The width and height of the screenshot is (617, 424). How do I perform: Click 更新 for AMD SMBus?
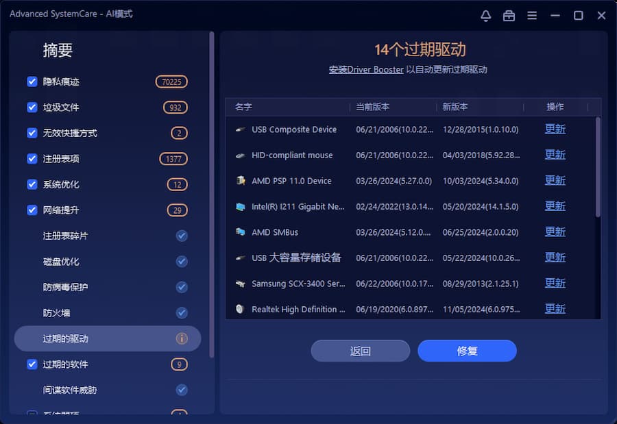click(555, 232)
